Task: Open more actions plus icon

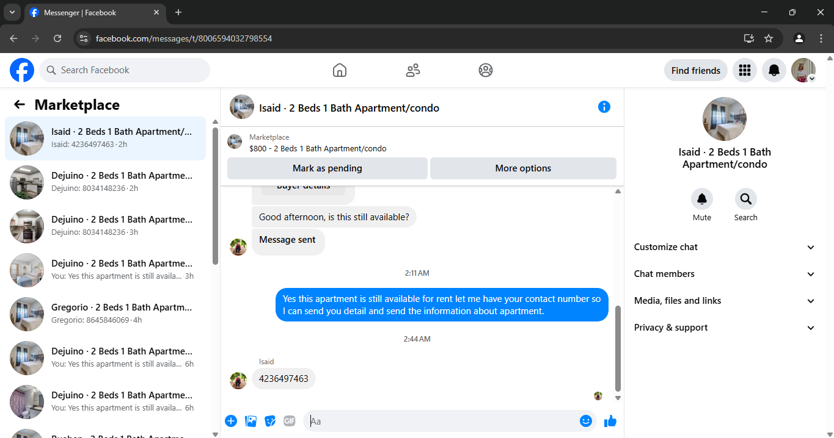Action: click(231, 421)
